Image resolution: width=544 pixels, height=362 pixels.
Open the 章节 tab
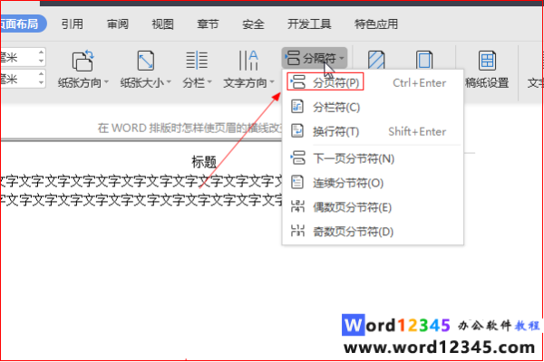pos(208,24)
